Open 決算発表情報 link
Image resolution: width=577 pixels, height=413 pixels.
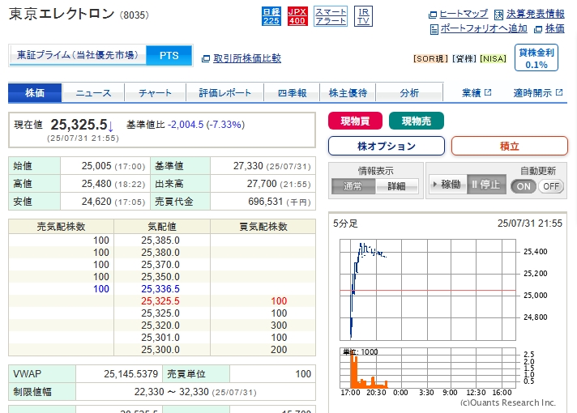click(x=536, y=14)
